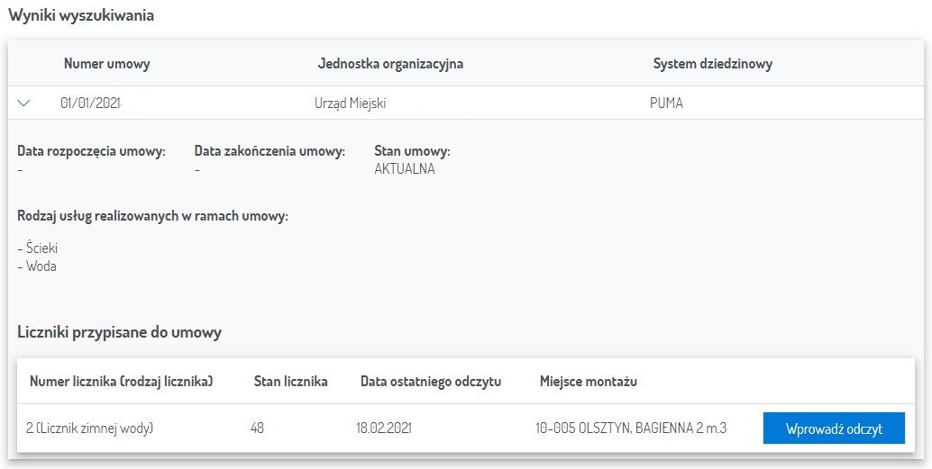
Task: Click the 'Numer umowy' column header
Action: (x=106, y=64)
